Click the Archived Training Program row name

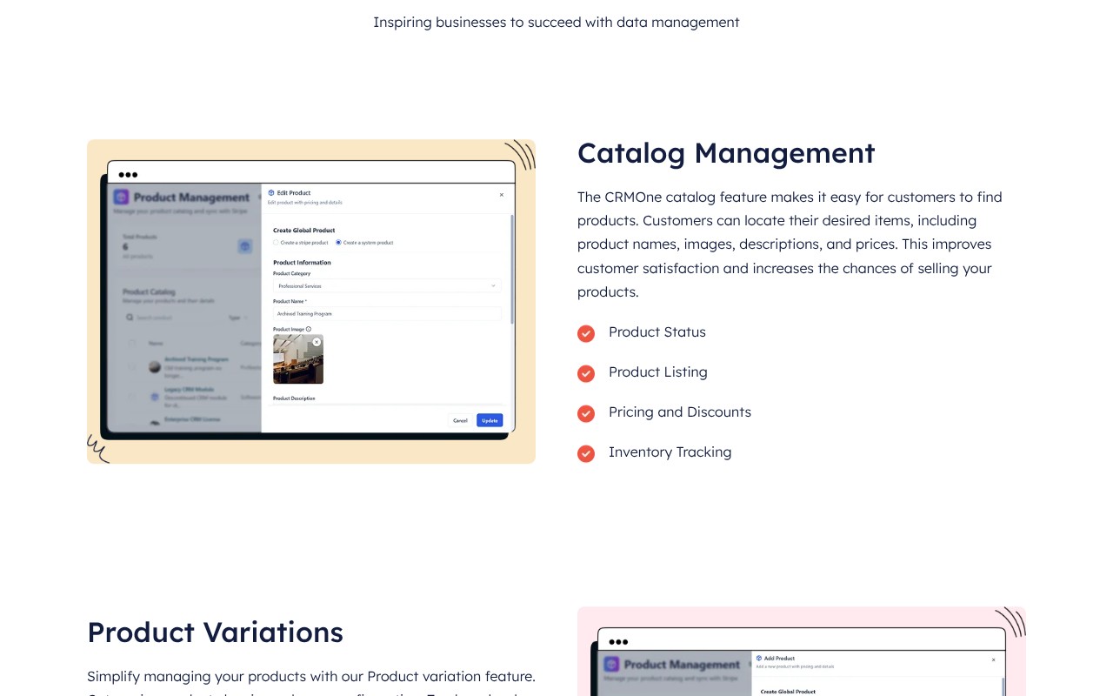point(197,359)
